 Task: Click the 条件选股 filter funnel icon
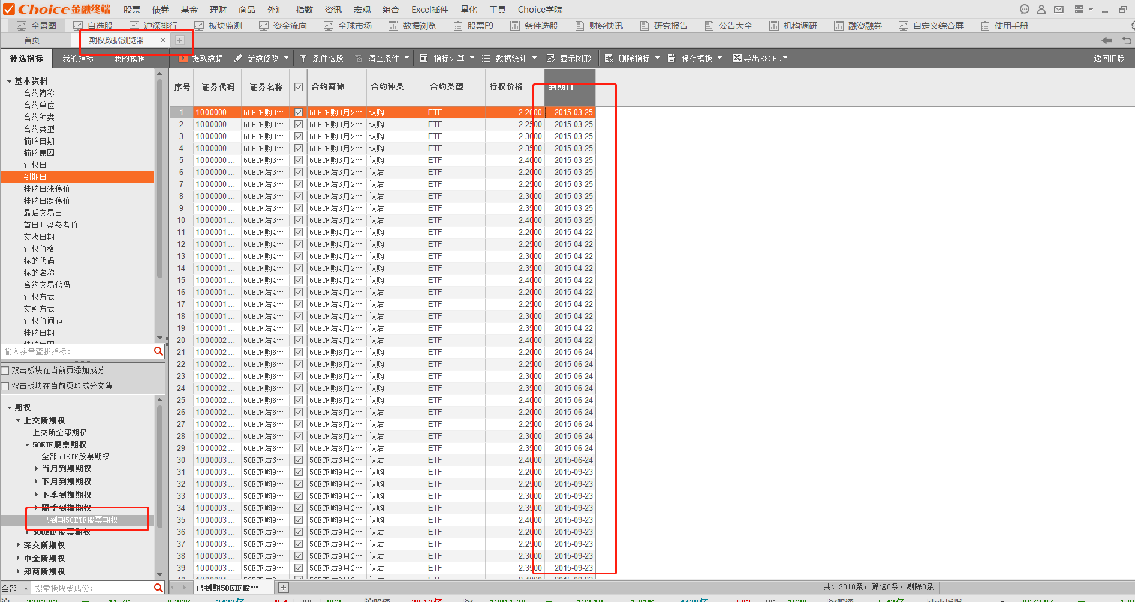coord(303,58)
